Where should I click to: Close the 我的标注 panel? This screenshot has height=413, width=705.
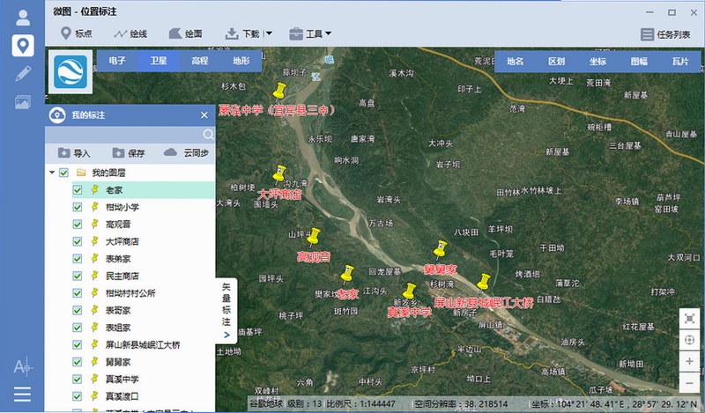[204, 115]
